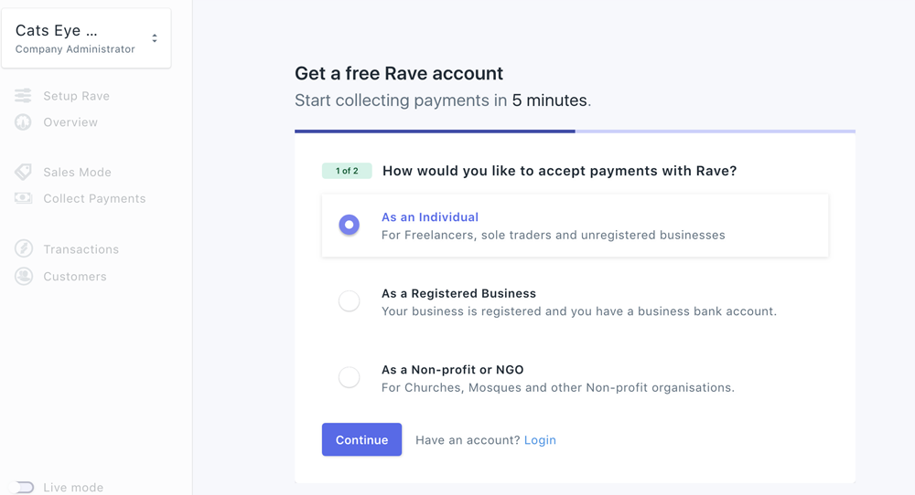Click the Customers avatar icon
This screenshot has height=495, width=915.
(24, 276)
